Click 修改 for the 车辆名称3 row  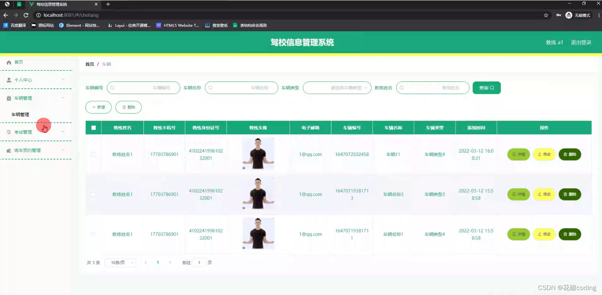(x=544, y=194)
